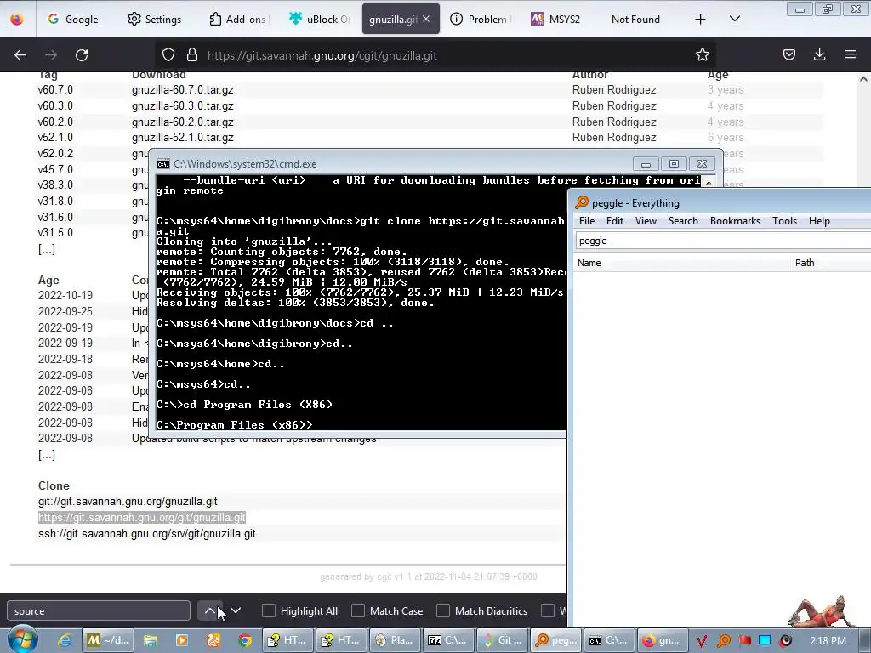Switch to the Problem tab
The width and height of the screenshot is (871, 653).
coord(480,19)
